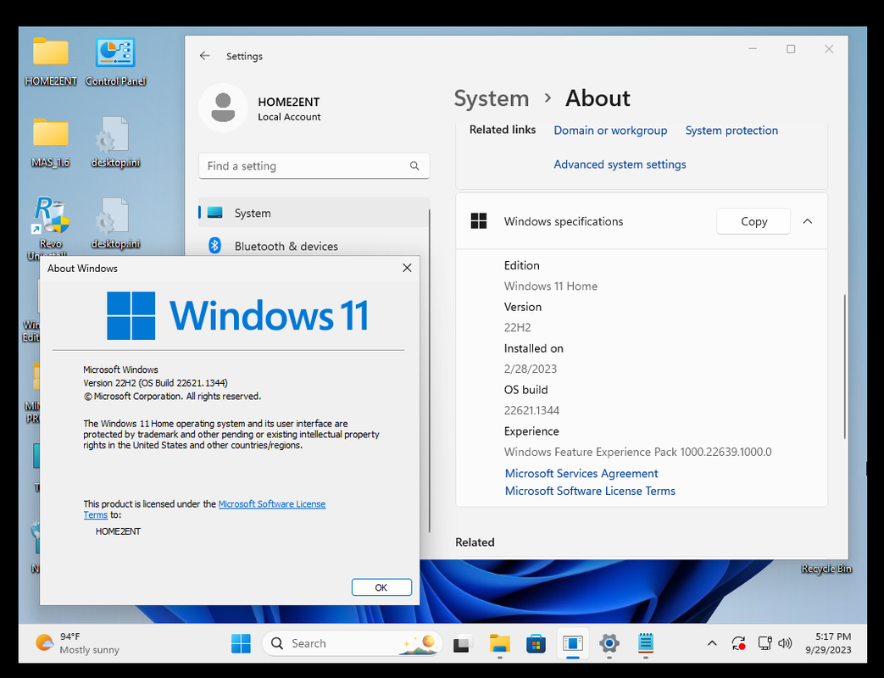Open the Settings gear taskbar icon
Screen dimensions: 884x678
point(609,643)
